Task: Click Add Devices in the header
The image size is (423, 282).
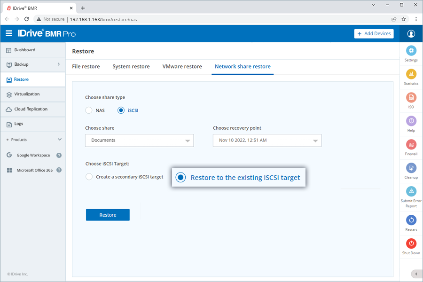Action: (374, 33)
